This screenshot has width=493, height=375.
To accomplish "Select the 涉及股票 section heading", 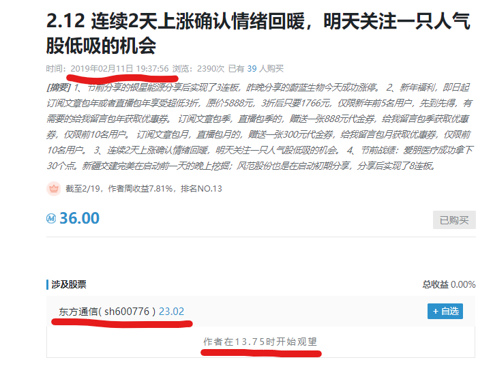I will (x=69, y=284).
